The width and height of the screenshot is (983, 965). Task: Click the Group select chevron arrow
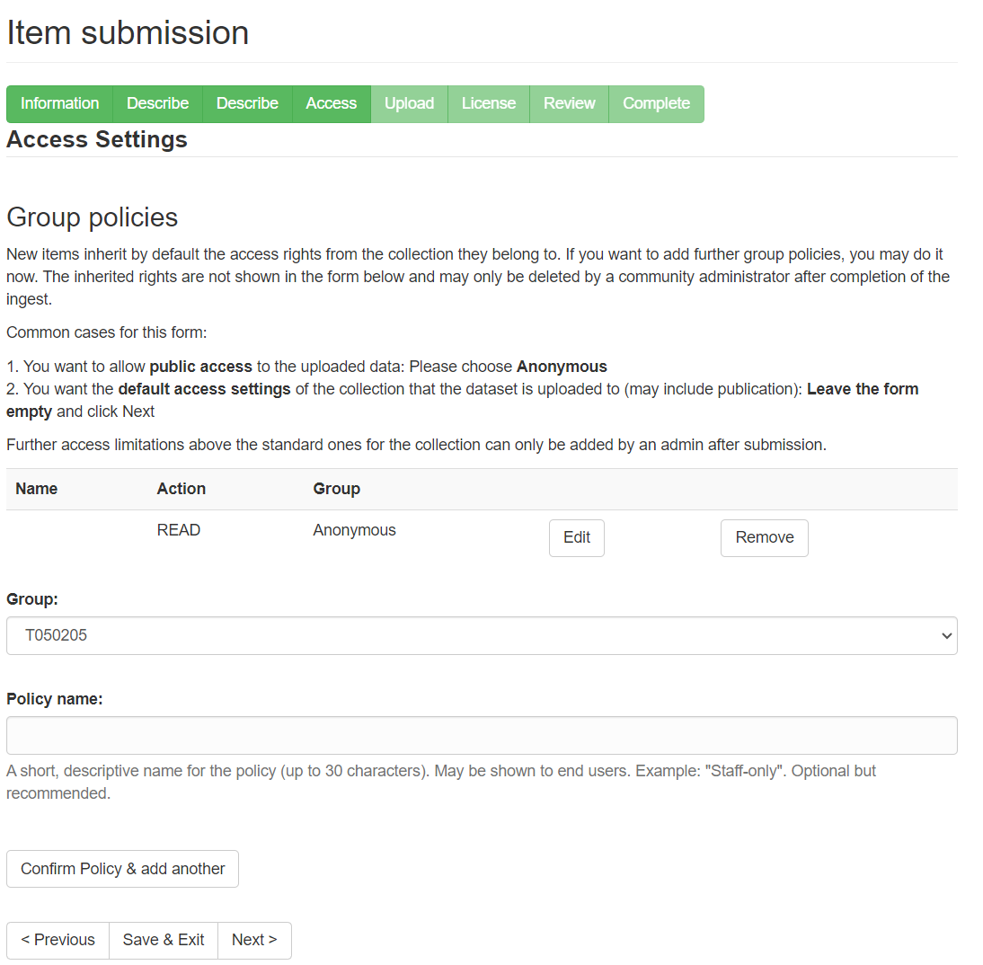[x=947, y=636]
